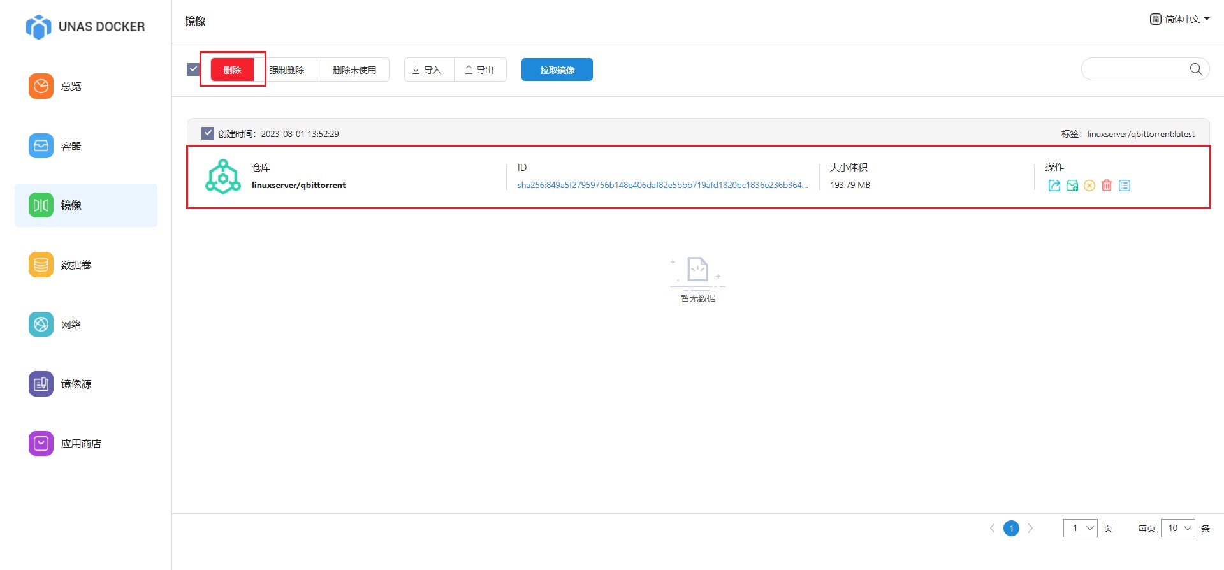
Task: Click the create container icon in the 操作 column
Action: [1072, 186]
